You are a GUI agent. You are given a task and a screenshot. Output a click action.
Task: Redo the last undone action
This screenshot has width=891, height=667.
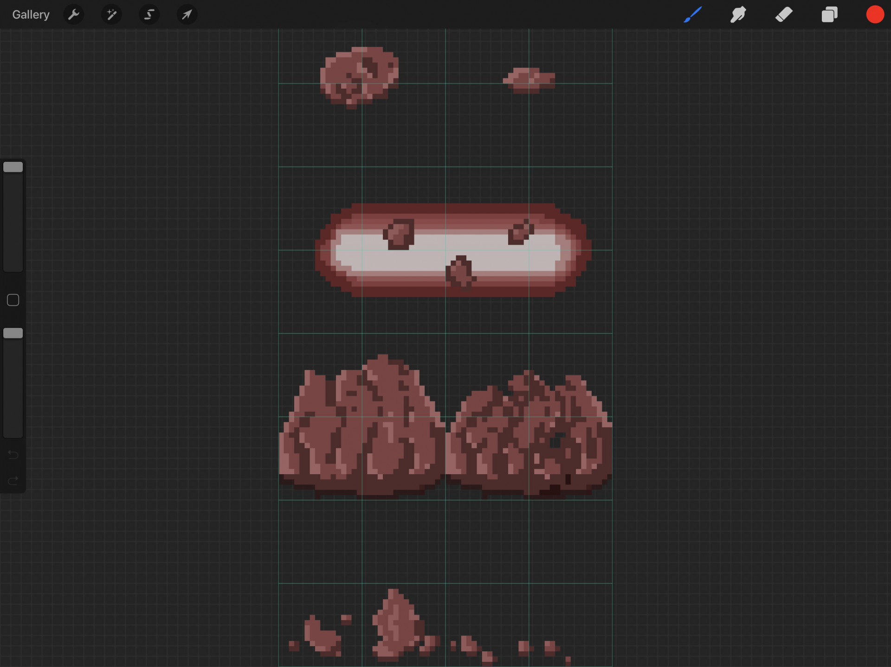click(13, 480)
